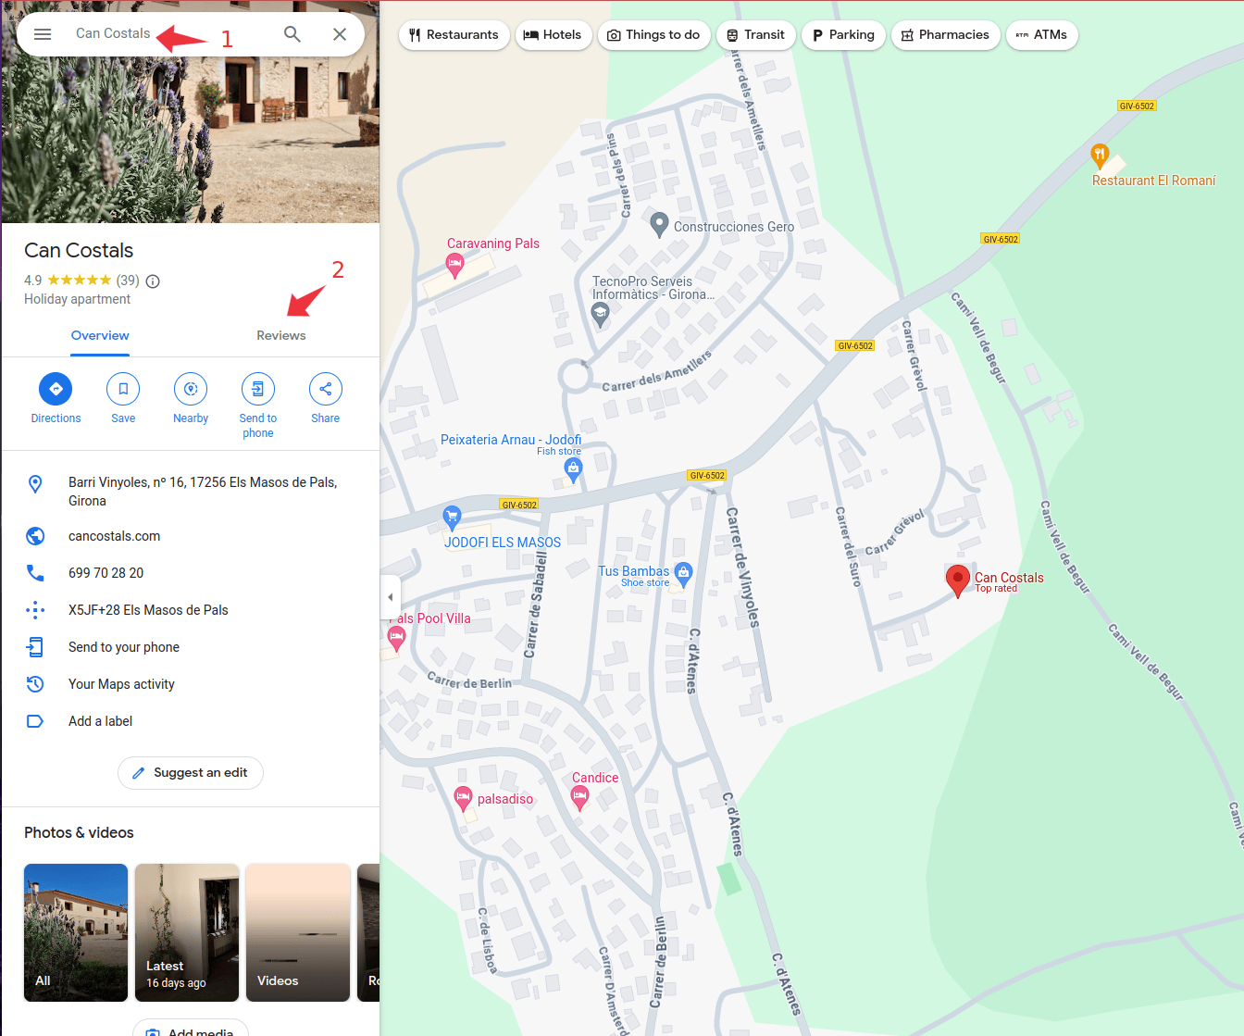
Task: Click the Can Costals cover photo
Action: pyautogui.click(x=191, y=139)
